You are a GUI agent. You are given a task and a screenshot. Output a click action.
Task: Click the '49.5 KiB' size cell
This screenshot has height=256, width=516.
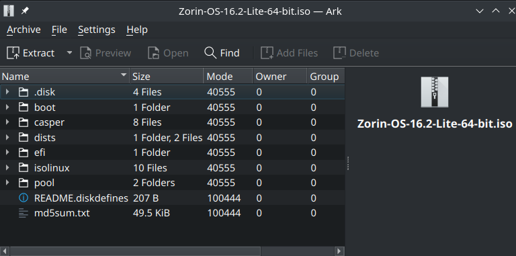(151, 213)
